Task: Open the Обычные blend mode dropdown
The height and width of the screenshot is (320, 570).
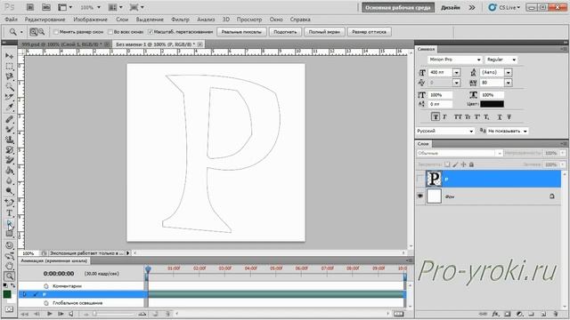Action: click(x=460, y=153)
